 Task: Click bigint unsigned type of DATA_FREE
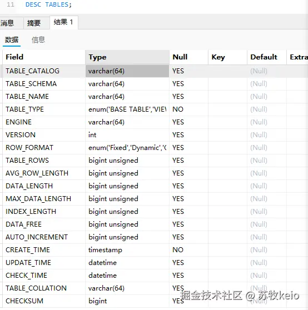coord(127,224)
